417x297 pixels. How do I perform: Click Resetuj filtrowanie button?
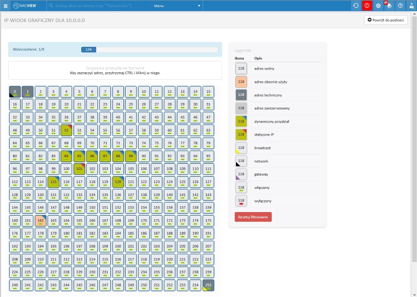253,217
